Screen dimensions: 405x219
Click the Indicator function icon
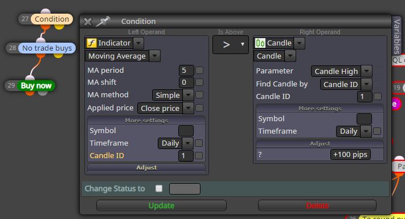pyautogui.click(x=92, y=43)
